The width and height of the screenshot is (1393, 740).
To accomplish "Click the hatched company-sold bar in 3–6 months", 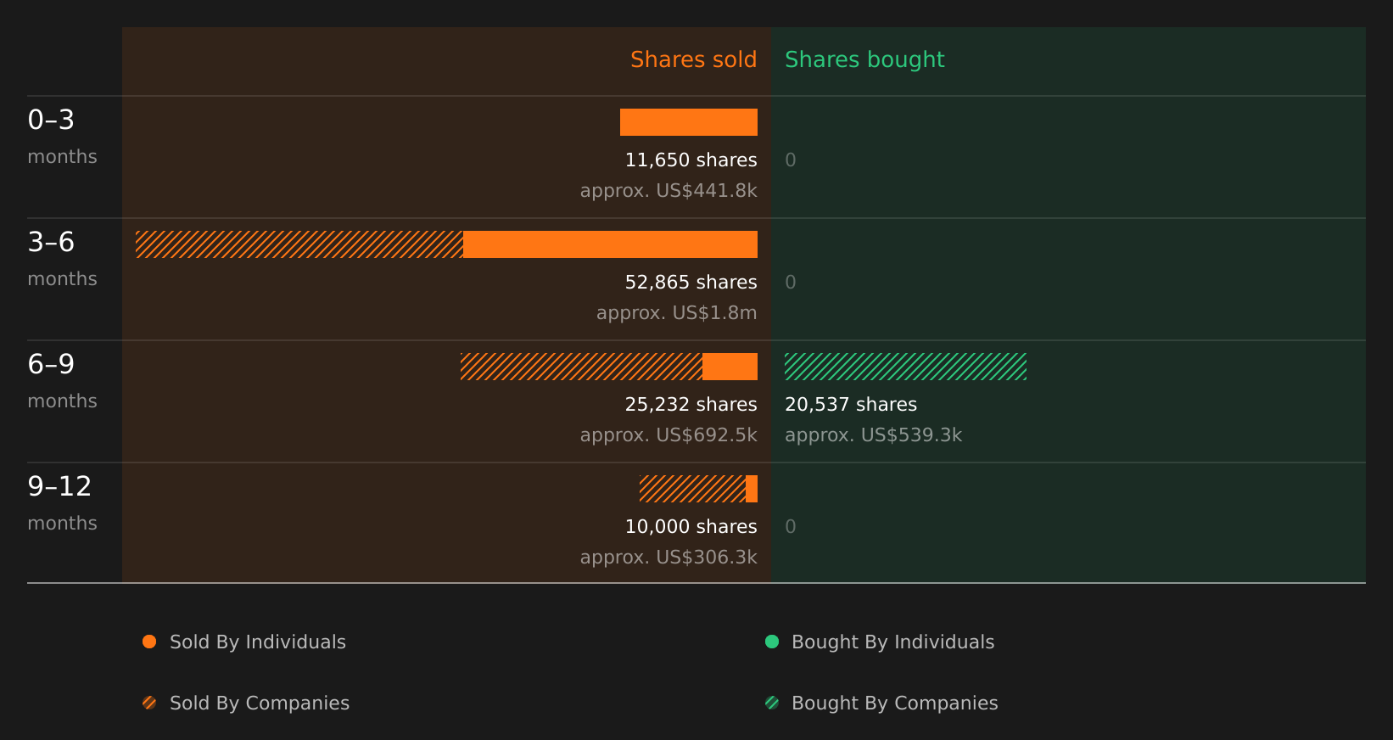I will [299, 244].
